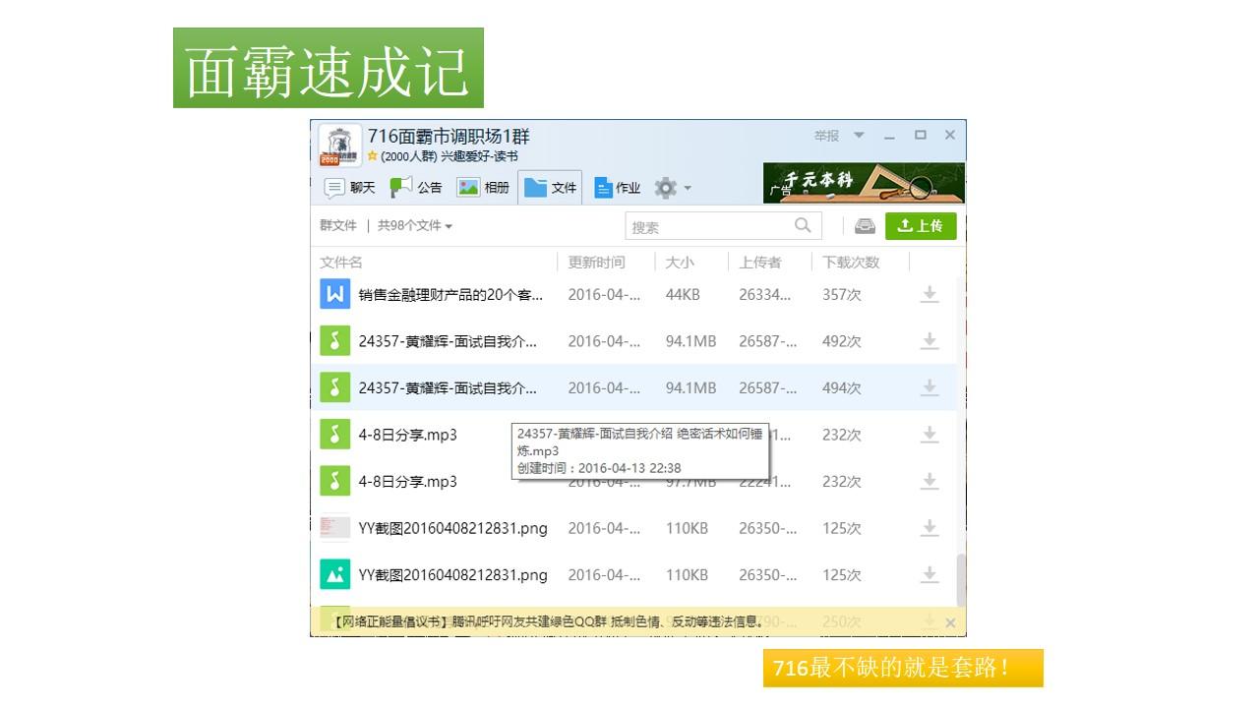Click the green music icon for 4-8日分享.mp3
1259x708 pixels.
(x=334, y=435)
